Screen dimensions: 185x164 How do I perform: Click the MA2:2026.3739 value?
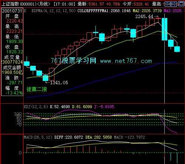pyautogui.click(x=147, y=11)
